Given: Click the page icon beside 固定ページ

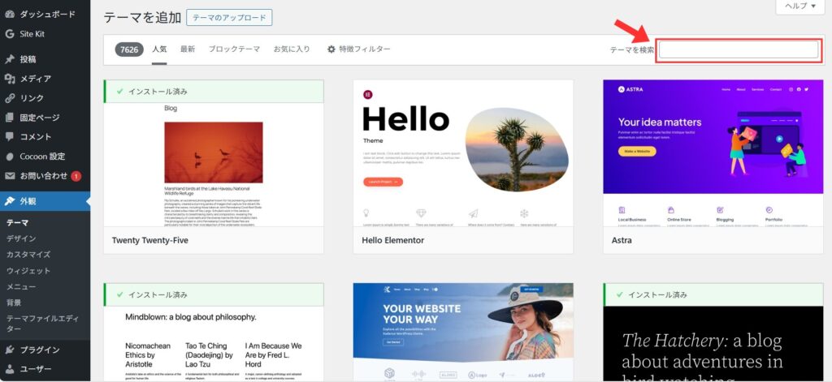Looking at the screenshot, I should coord(10,118).
